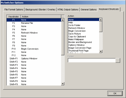
Task: Select the F4 keystroke row
Action: click(x=34, y=30)
